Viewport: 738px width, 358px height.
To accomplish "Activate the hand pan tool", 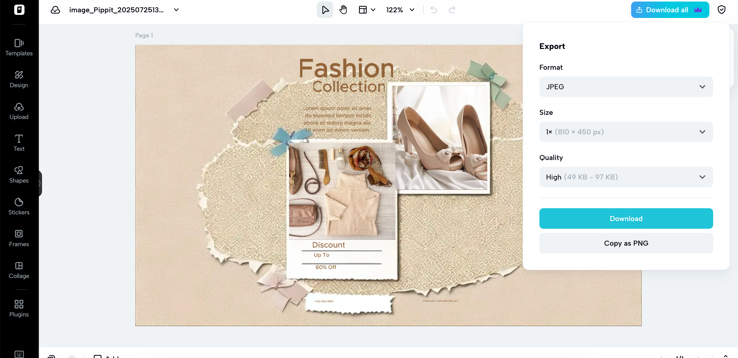I will coord(343,10).
